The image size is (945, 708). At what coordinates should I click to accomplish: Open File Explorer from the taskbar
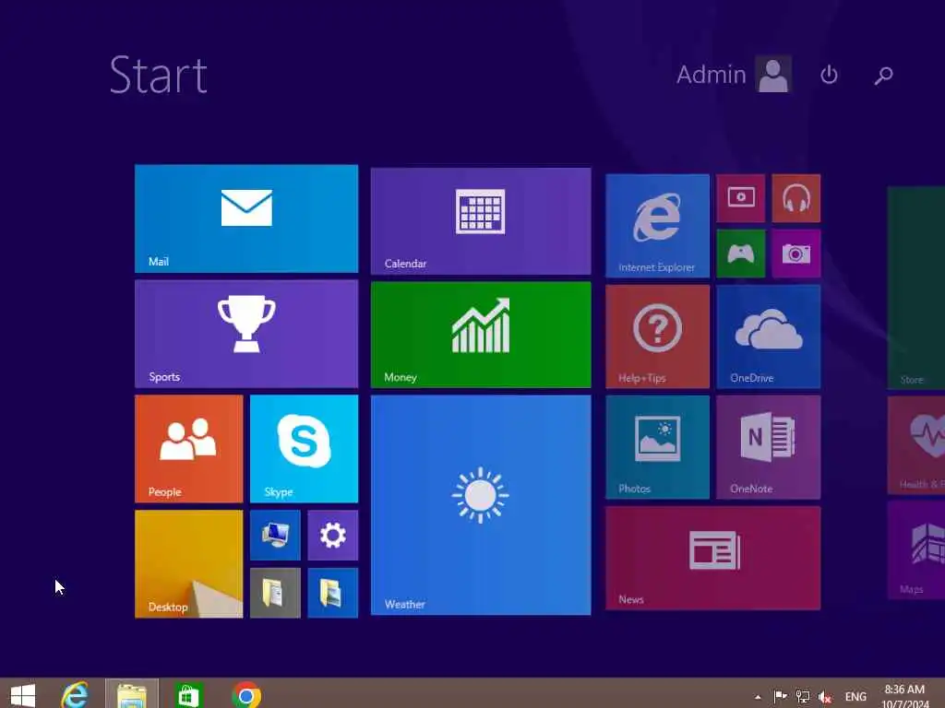(132, 695)
